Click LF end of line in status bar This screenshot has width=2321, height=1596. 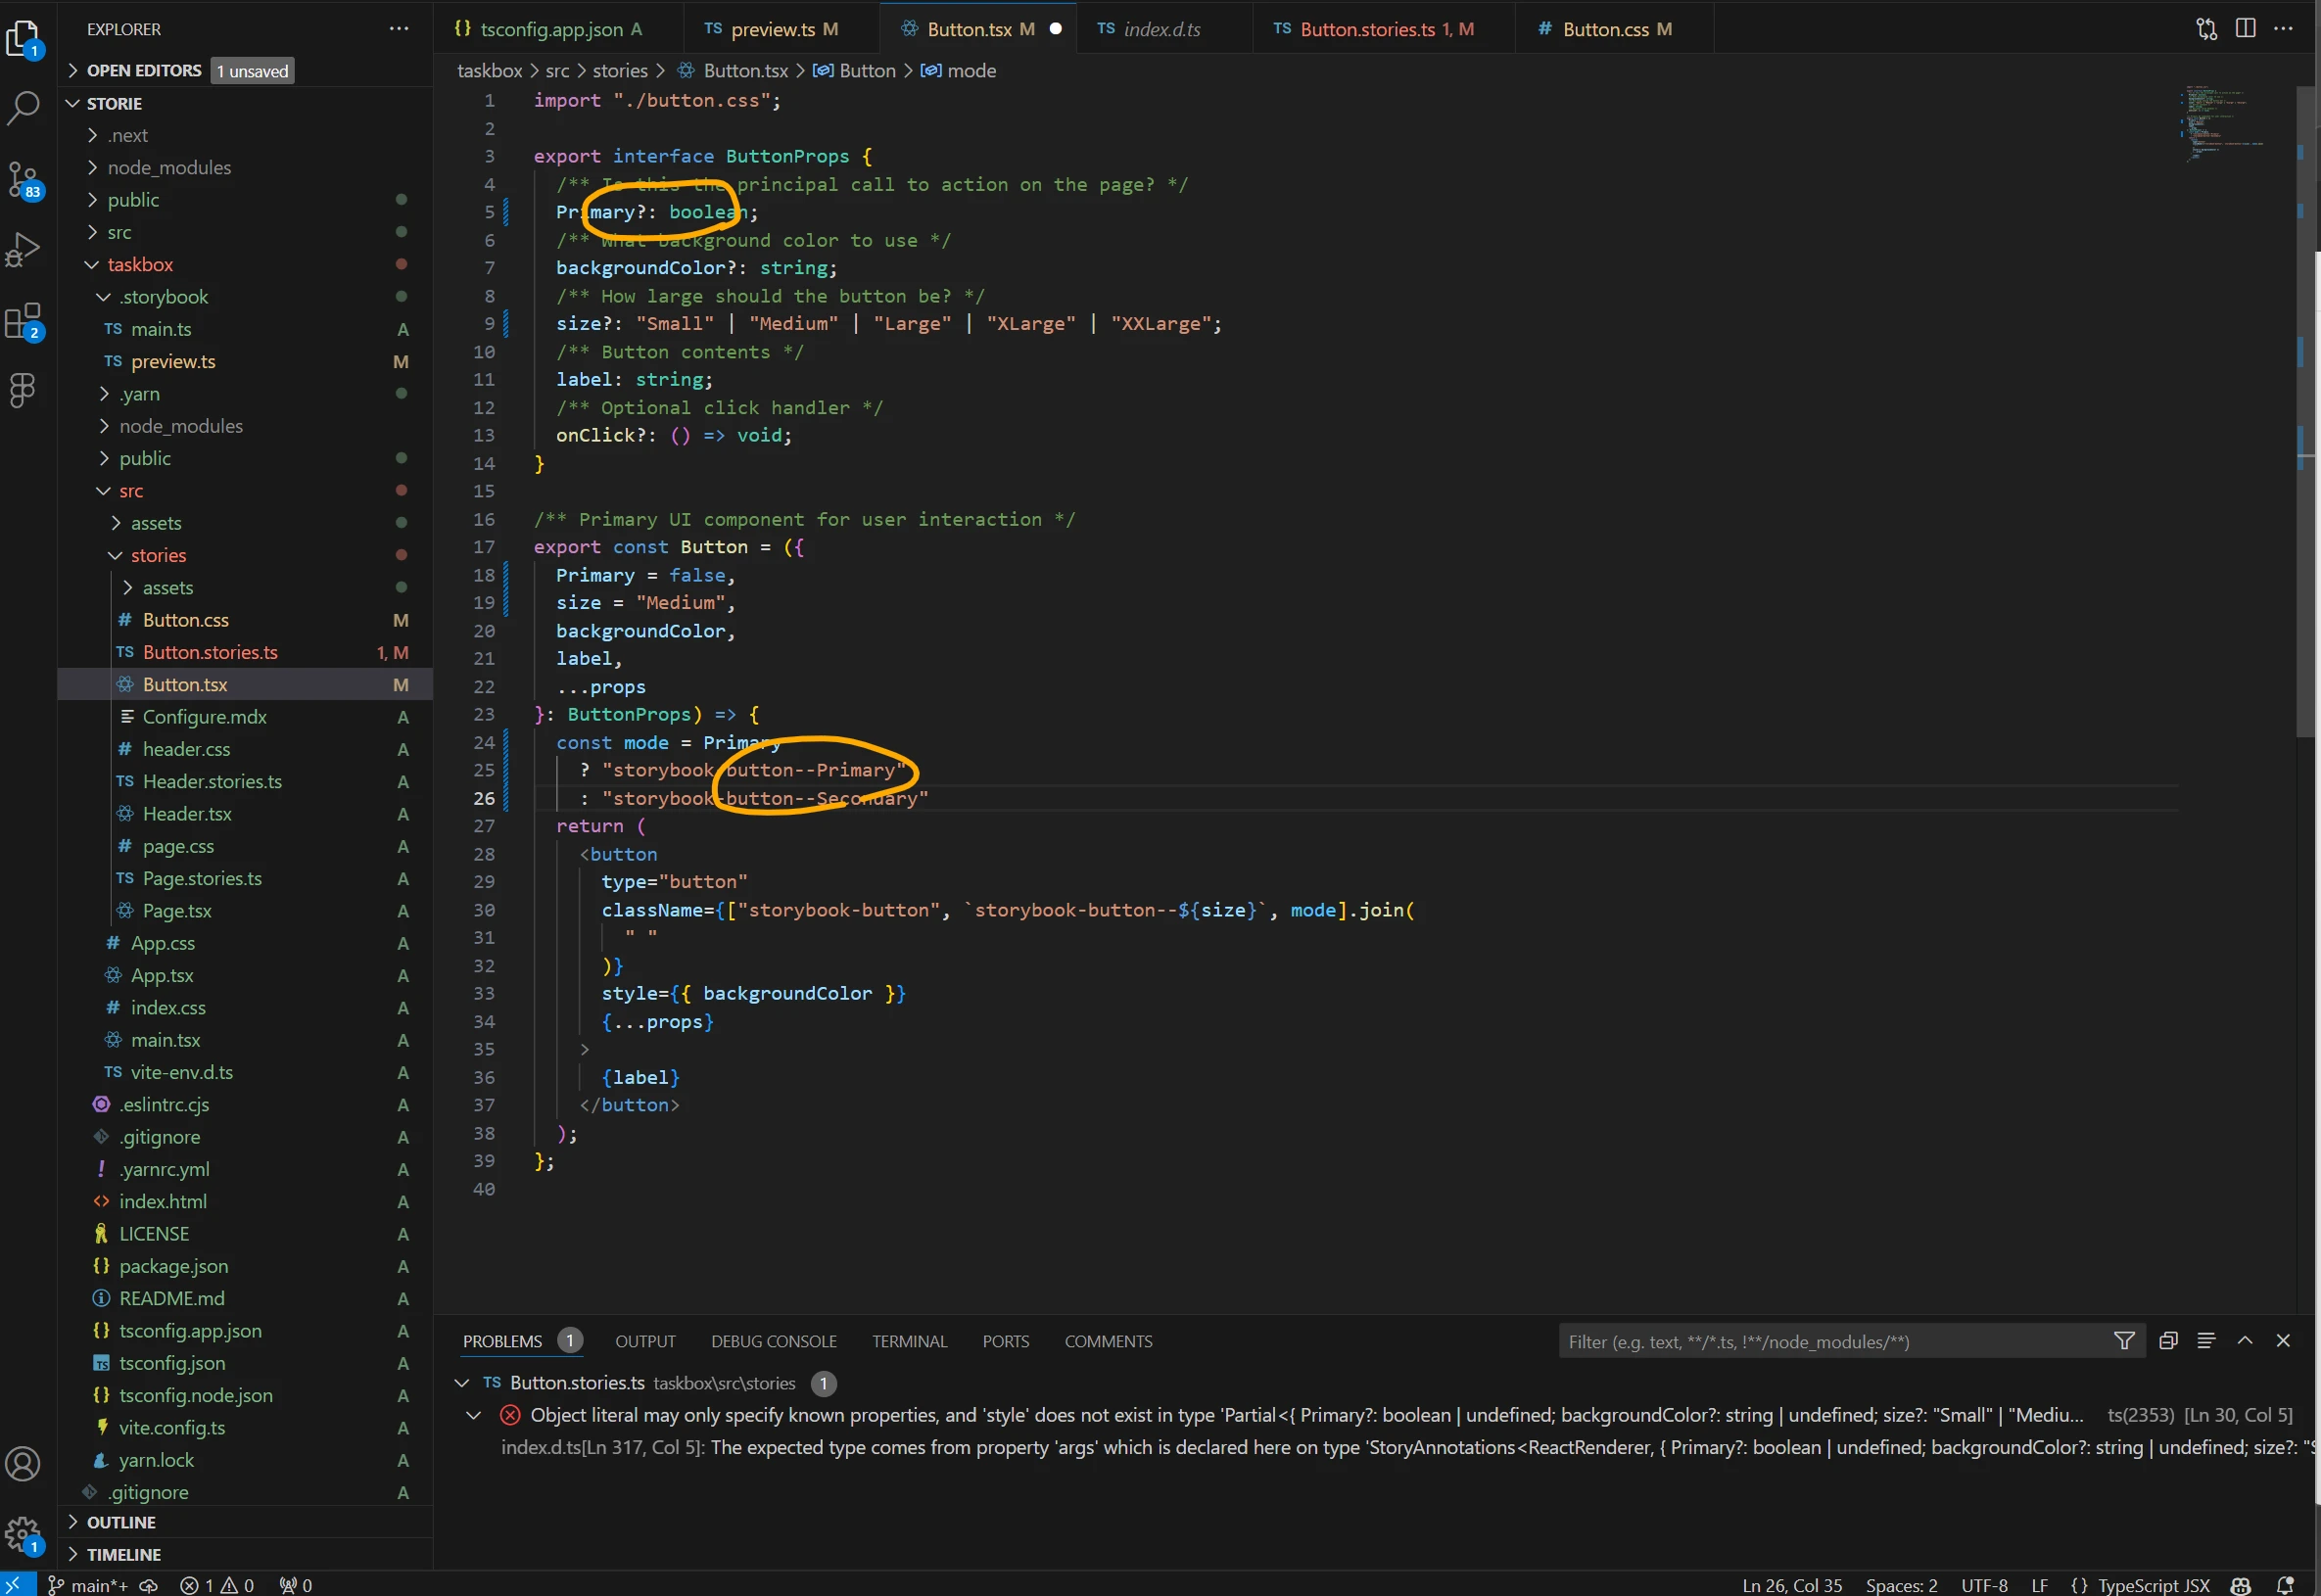2039,1585
